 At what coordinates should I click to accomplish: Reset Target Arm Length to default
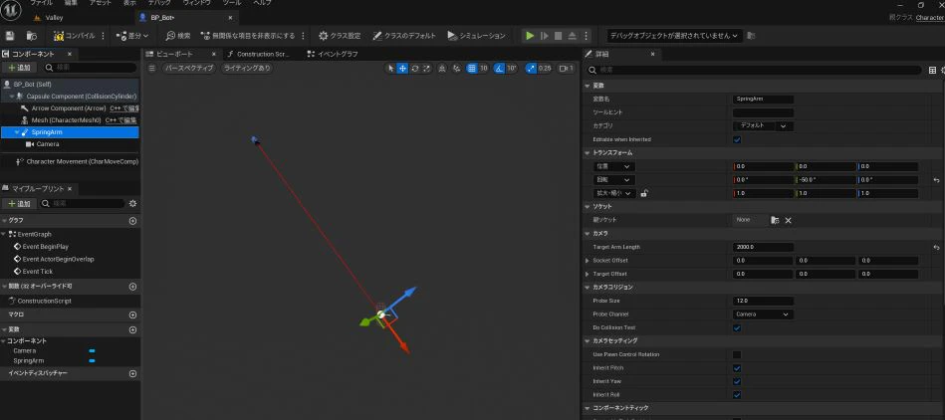click(936, 247)
